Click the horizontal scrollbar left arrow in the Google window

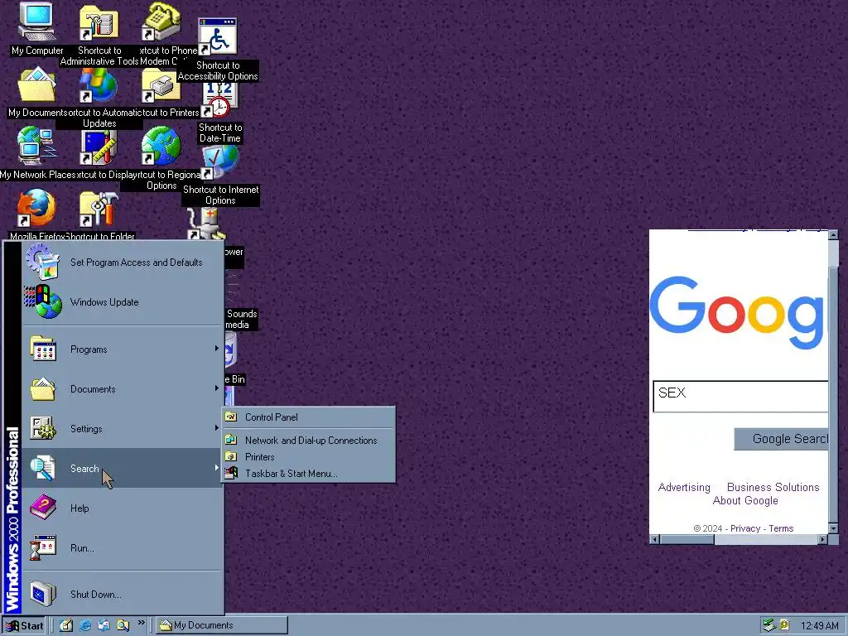point(654,539)
